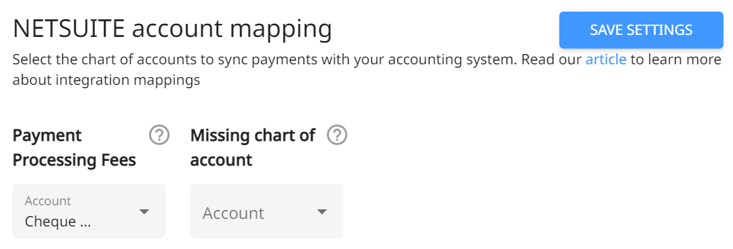Select the Cheque ... value text
Viewport: 733px width, 249px height.
coord(57,221)
